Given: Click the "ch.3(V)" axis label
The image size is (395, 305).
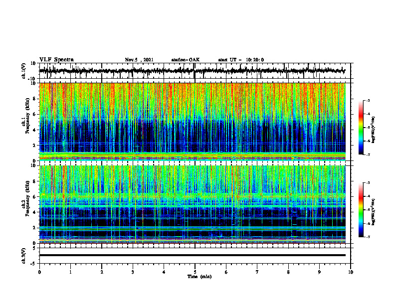Looking at the screenshot, I should [24, 256].
